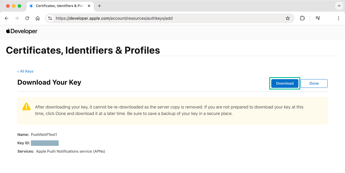Screen dimensions: 345x173
Task: Open a new browser tab
Action: coord(99,6)
